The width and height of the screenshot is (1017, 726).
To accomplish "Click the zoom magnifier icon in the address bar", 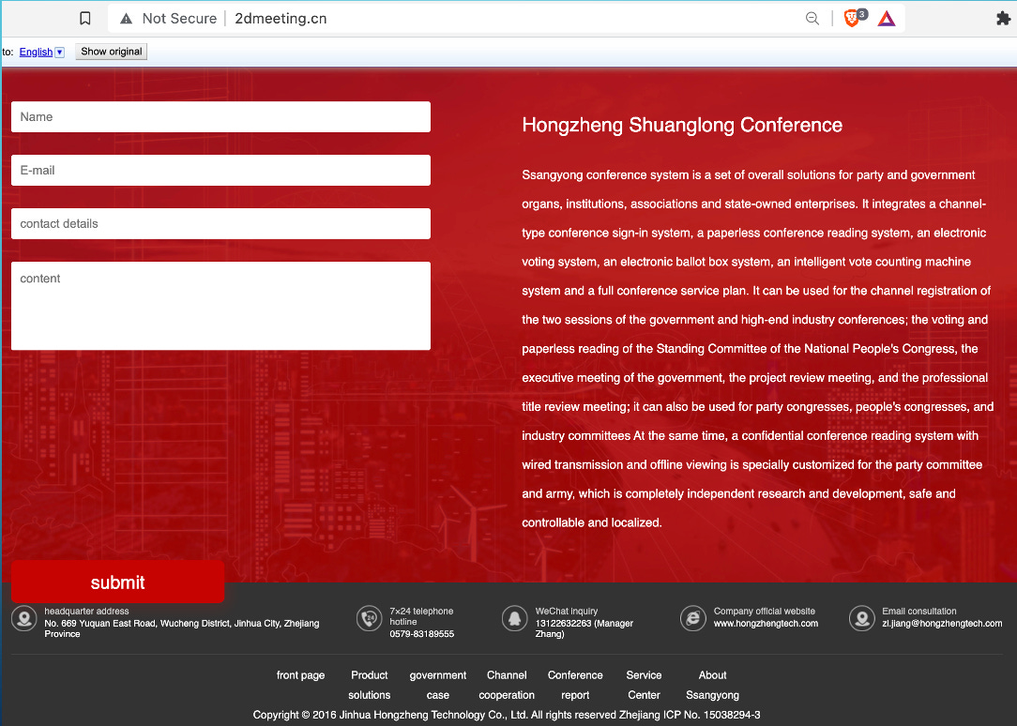I will [812, 18].
